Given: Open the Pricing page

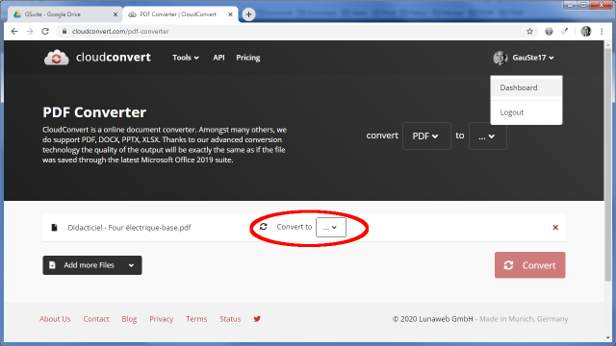Looking at the screenshot, I should point(248,58).
